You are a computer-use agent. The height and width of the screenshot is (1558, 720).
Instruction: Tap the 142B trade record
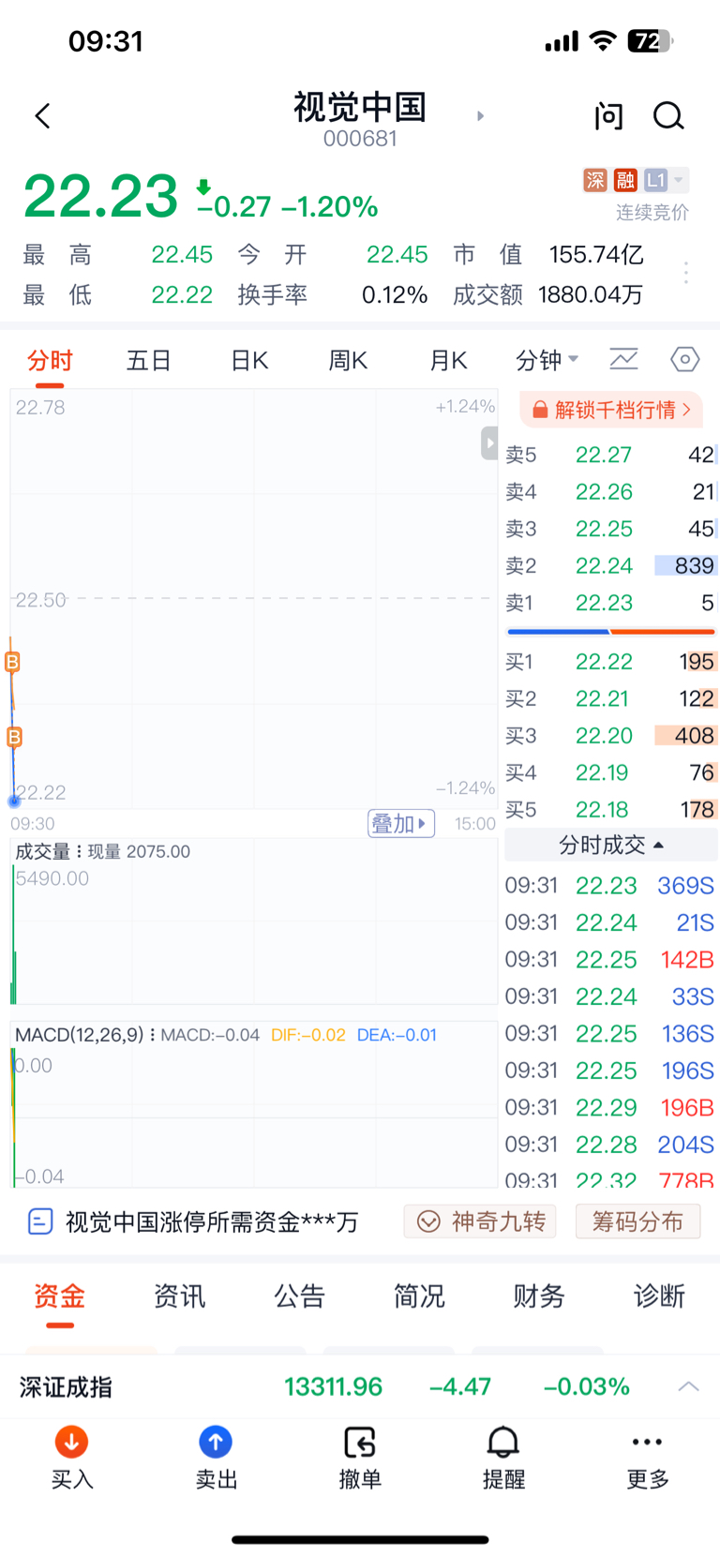(x=611, y=959)
